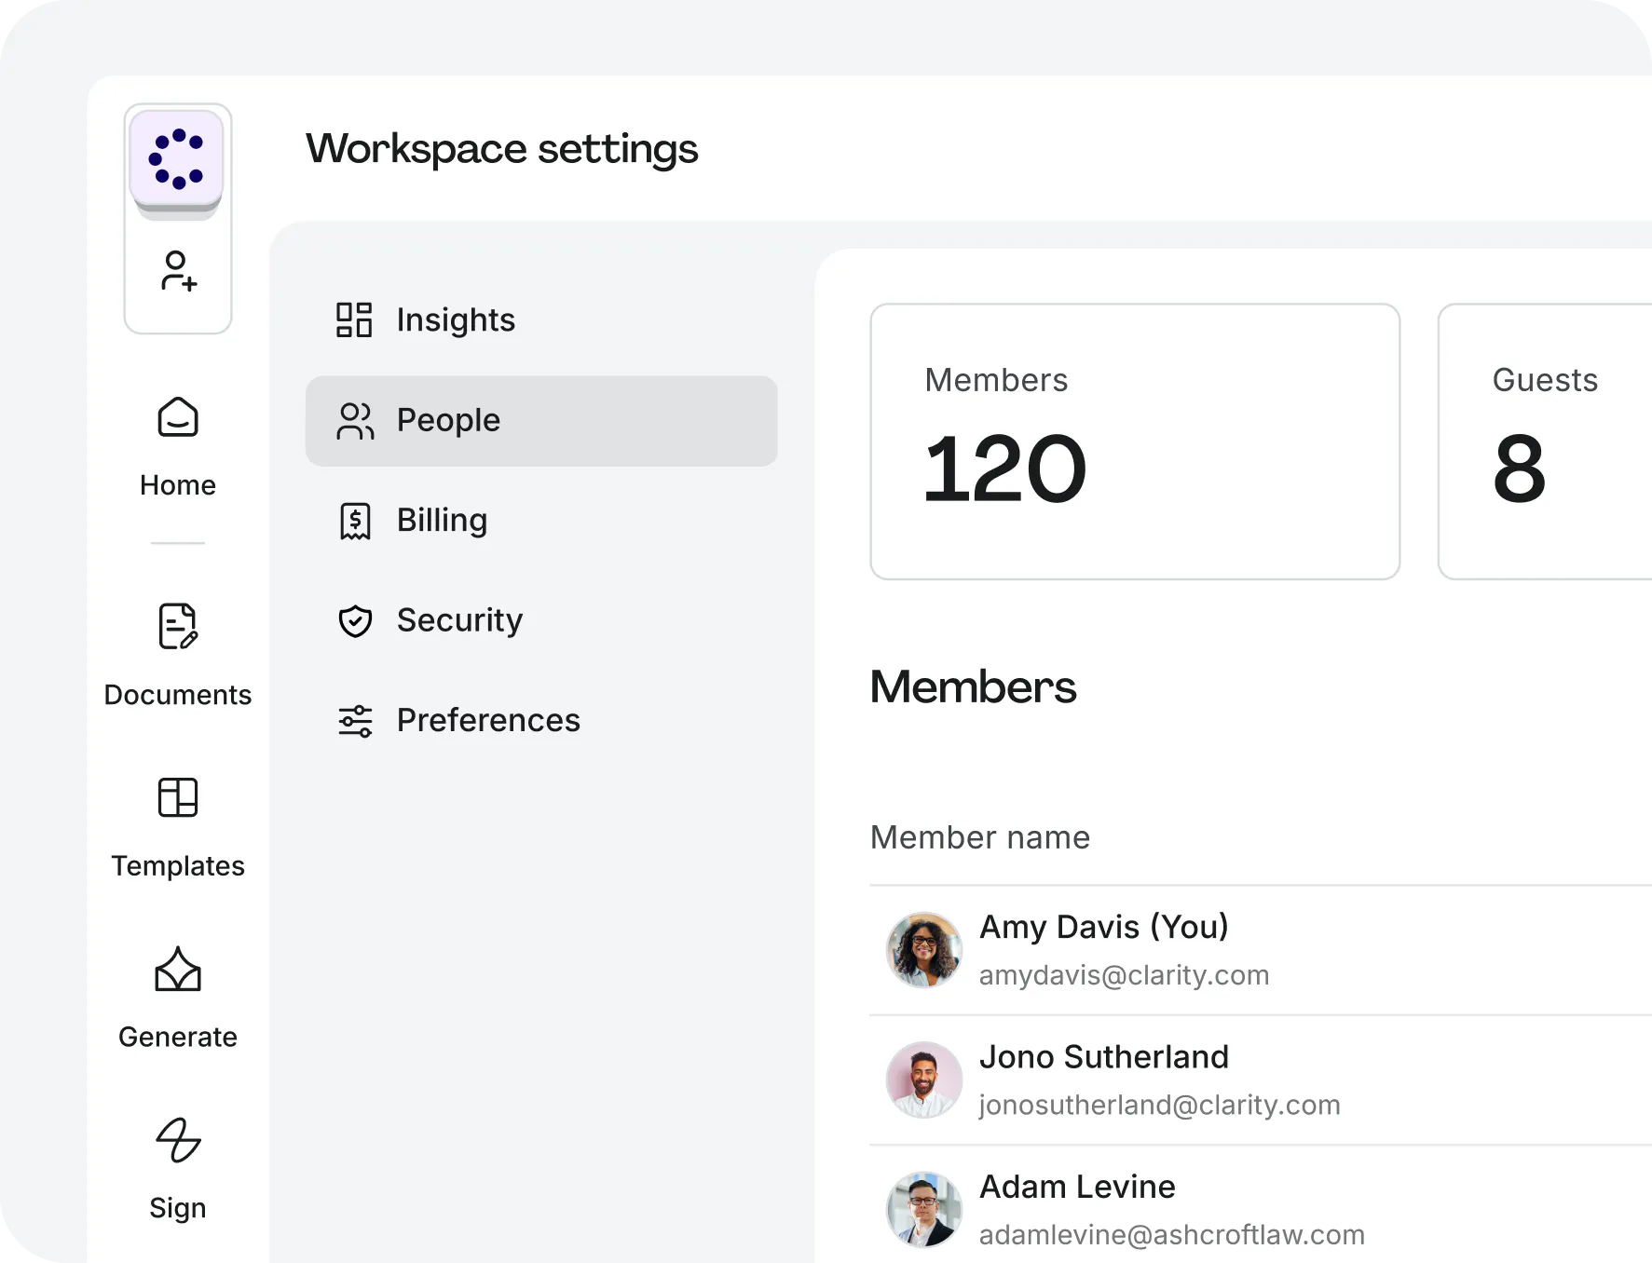The height and width of the screenshot is (1263, 1652).
Task: Open the Sign tool icon
Action: (178, 1140)
